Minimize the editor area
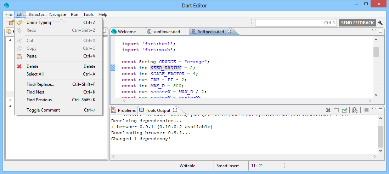389x174 pixels. tap(374, 30)
